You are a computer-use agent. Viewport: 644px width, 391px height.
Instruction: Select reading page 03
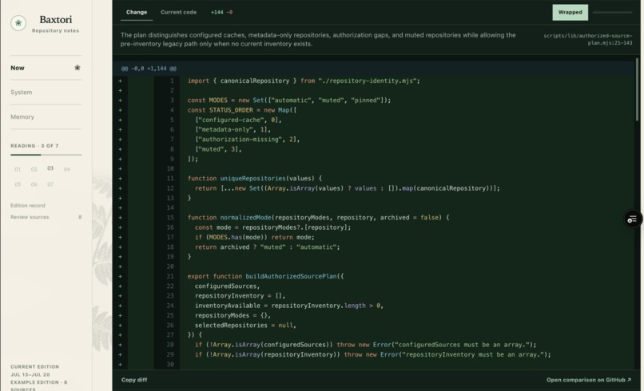(50, 168)
